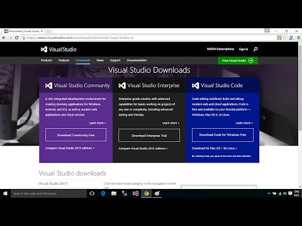Open the Documentation nav item
302x226 pixels.
click(137, 60)
